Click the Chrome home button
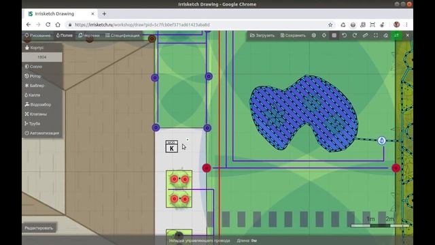Screen dimensions: 435x245 coord(58,24)
